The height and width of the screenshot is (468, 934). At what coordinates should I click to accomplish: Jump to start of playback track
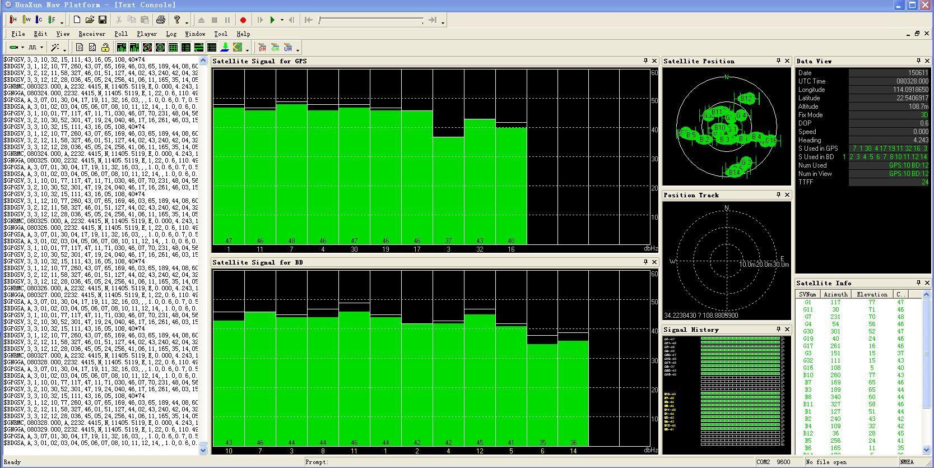[308, 20]
